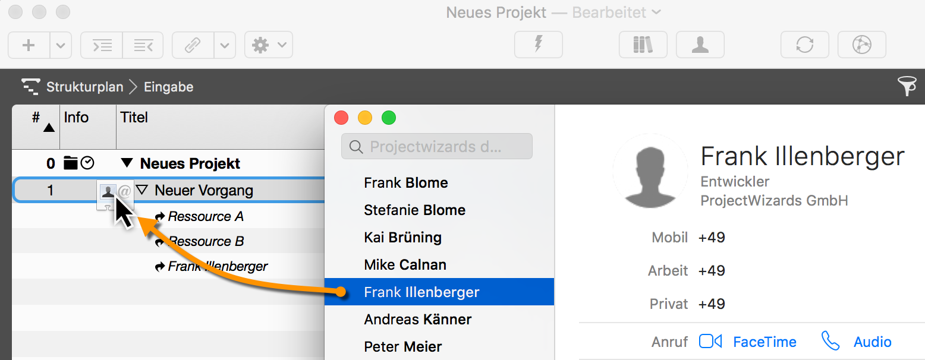Screen dimensions: 925x360
Task: Click the add item plus button
Action: [29, 45]
